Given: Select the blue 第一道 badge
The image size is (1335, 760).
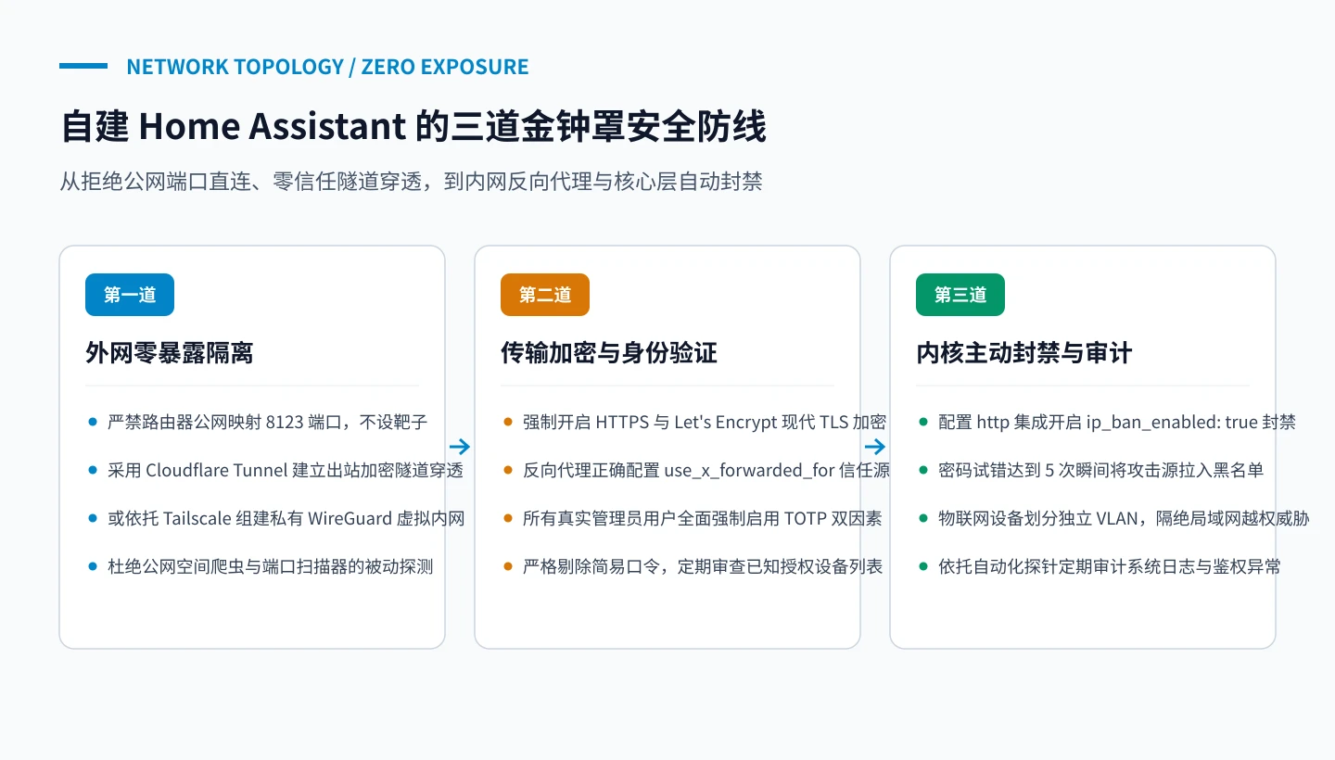Looking at the screenshot, I should click(130, 295).
